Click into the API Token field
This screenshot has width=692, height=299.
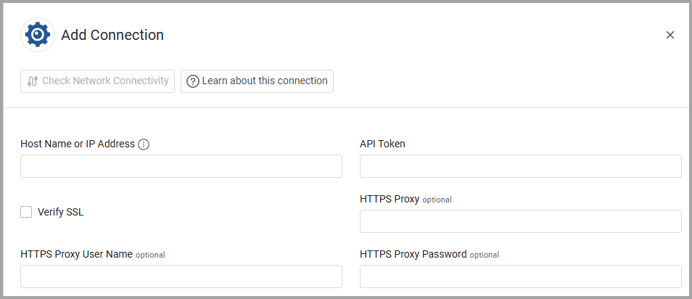(520, 166)
